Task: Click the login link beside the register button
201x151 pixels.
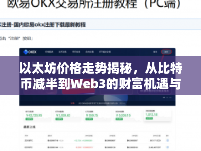Action: coord(155,52)
